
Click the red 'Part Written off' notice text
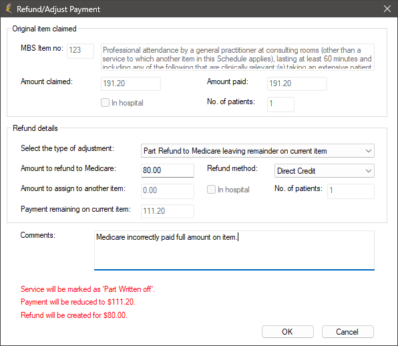(87, 289)
